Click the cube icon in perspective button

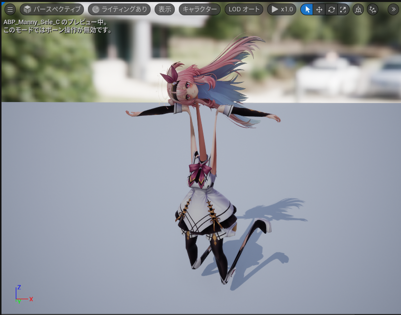[x=27, y=9]
